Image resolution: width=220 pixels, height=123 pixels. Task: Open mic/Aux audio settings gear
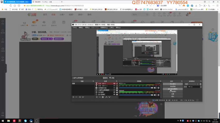[x=159, y=88]
